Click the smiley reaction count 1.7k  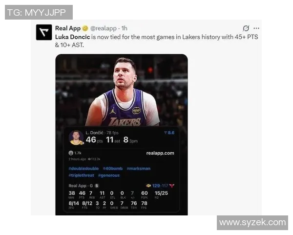click(75, 153)
